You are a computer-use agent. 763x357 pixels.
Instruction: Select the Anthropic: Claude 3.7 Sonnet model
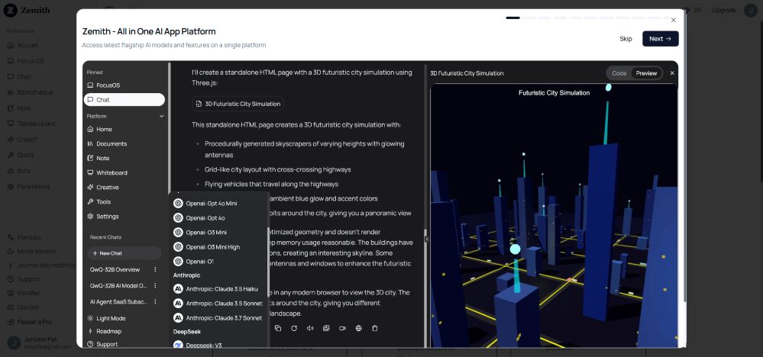pyautogui.click(x=219, y=318)
